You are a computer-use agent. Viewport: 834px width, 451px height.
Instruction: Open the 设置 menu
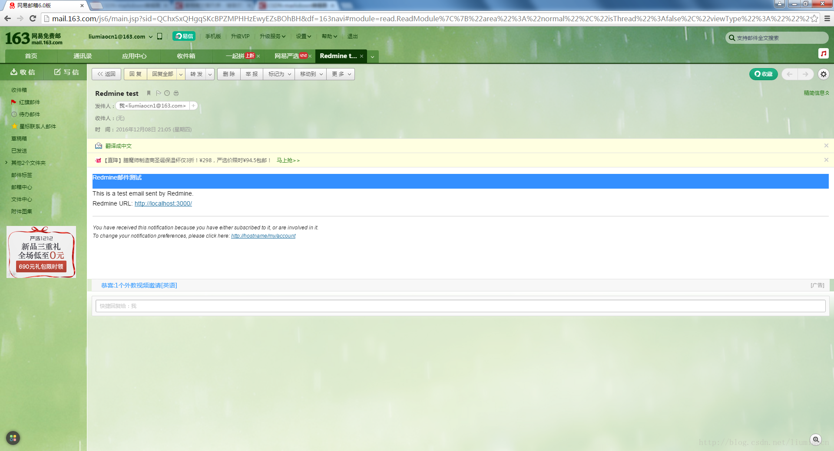304,36
